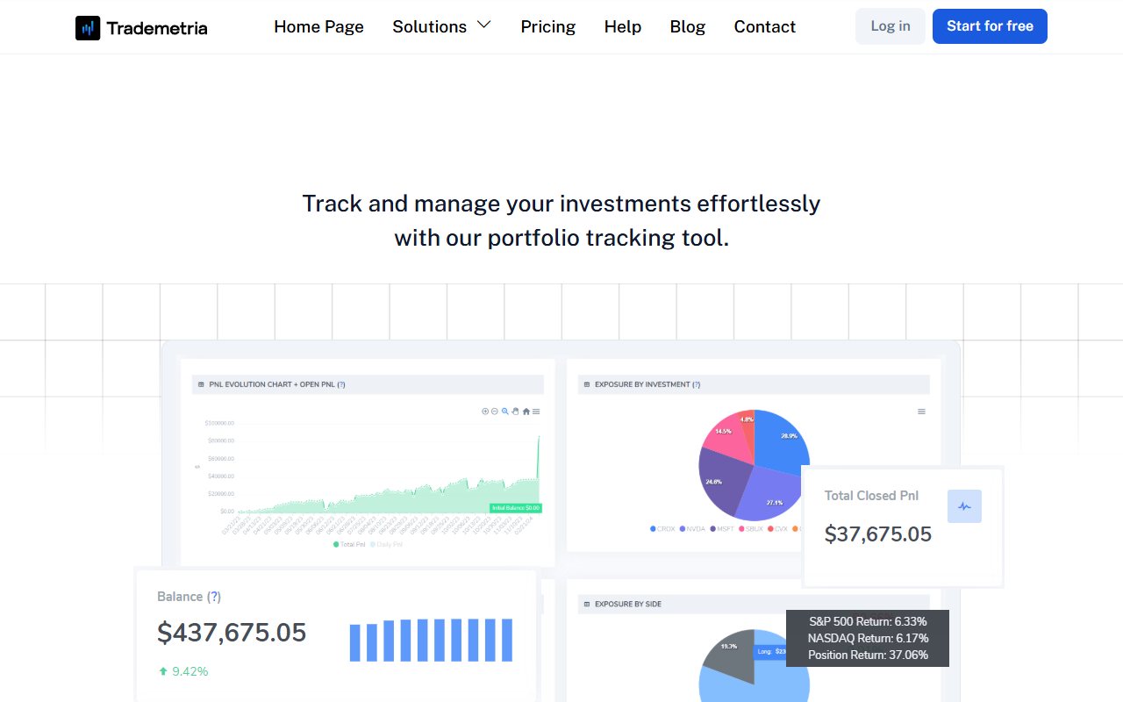This screenshot has height=702, width=1123.
Task: Click the table icon beside Exposure by Side title
Action: coord(587,604)
